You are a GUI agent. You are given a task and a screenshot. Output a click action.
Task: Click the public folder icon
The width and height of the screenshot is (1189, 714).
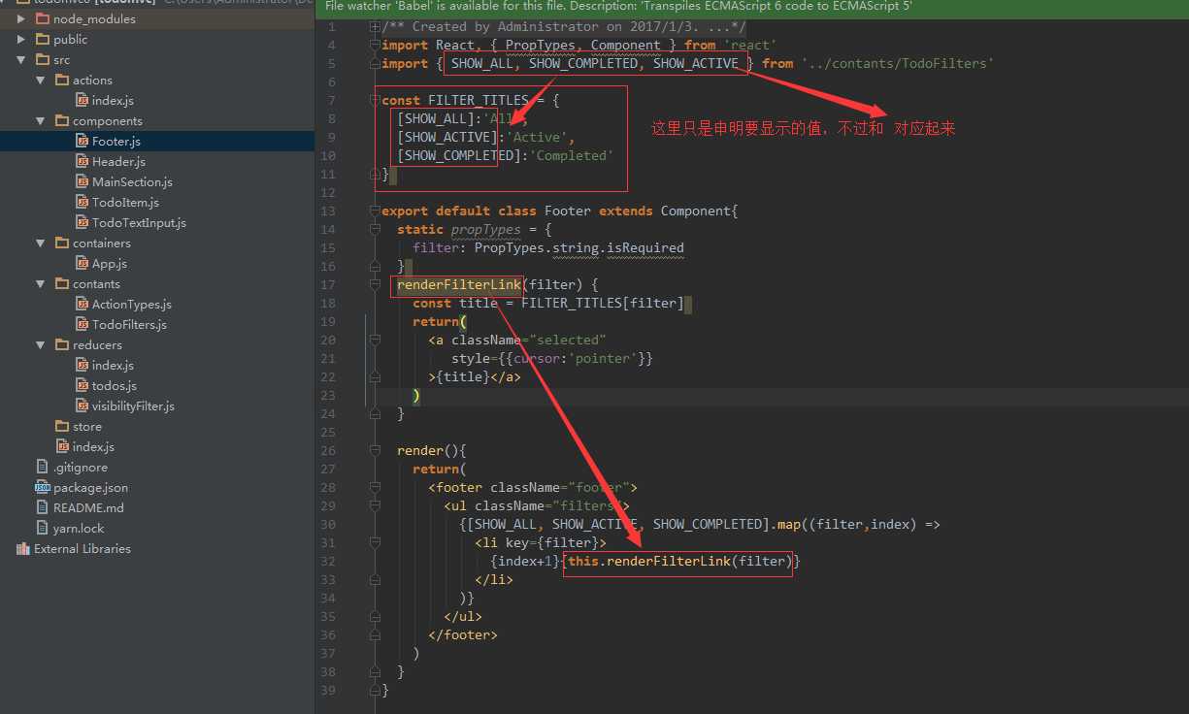[x=43, y=39]
